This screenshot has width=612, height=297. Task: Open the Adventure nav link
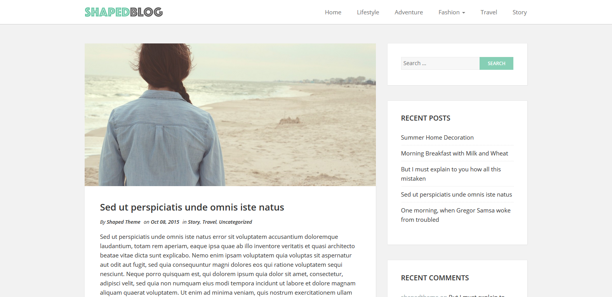(x=409, y=12)
